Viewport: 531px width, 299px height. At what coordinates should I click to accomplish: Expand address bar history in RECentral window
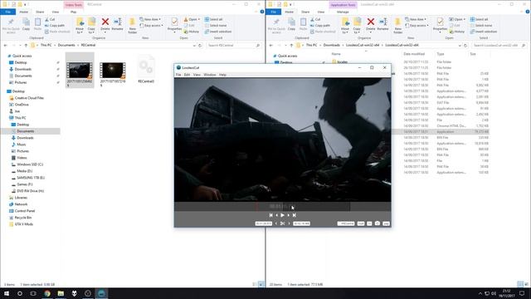194,45
